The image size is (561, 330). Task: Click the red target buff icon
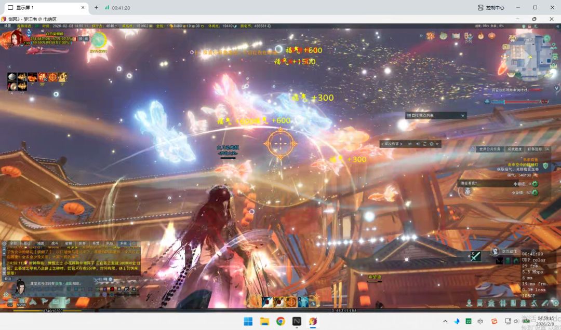tap(52, 77)
